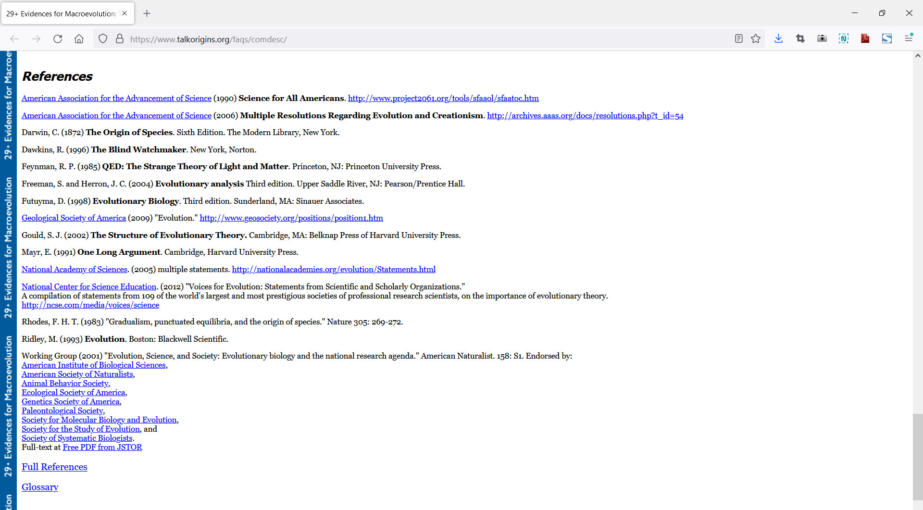Click the browser Back arrow button
This screenshot has width=923, height=510.
click(x=14, y=39)
